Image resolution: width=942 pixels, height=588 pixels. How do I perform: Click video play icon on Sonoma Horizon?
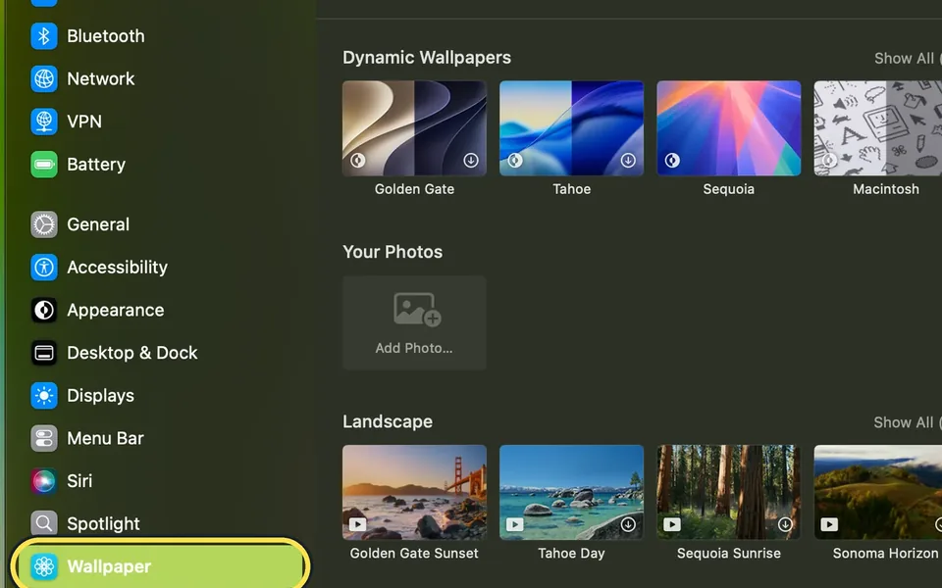click(830, 524)
